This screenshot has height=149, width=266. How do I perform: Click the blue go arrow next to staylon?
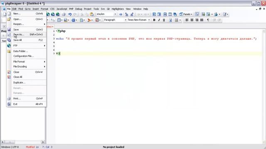pos(121,14)
